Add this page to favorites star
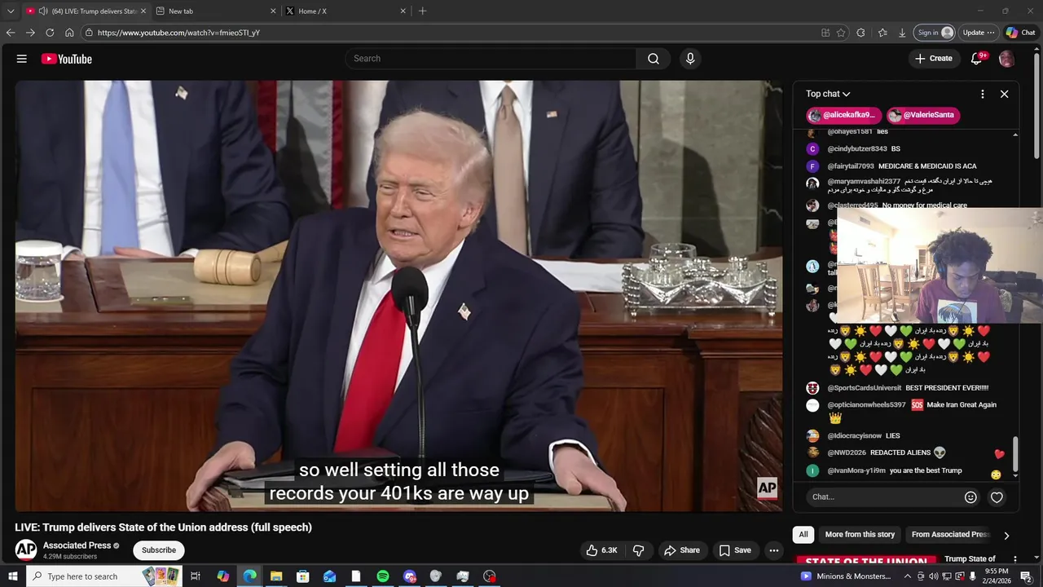This screenshot has width=1043, height=587. pos(841,33)
